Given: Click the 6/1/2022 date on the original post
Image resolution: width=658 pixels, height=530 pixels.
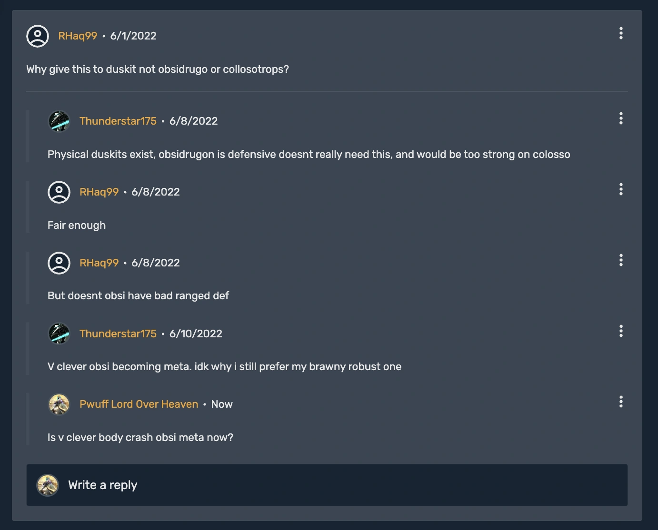Looking at the screenshot, I should click(x=133, y=35).
